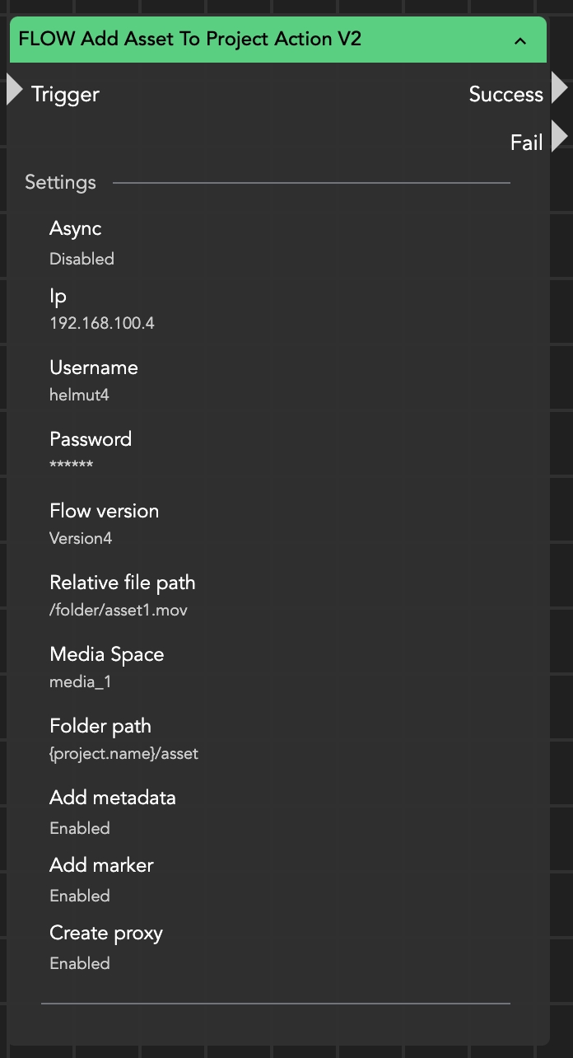The height and width of the screenshot is (1058, 573).
Task: Edit the Ip value 192.168.100.4
Action: point(102,323)
